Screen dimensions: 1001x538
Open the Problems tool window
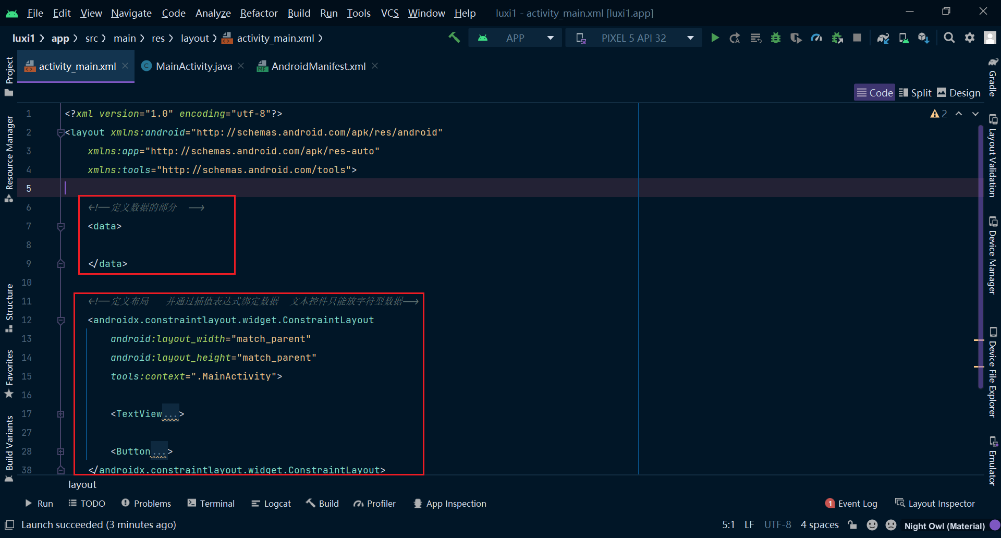point(146,504)
